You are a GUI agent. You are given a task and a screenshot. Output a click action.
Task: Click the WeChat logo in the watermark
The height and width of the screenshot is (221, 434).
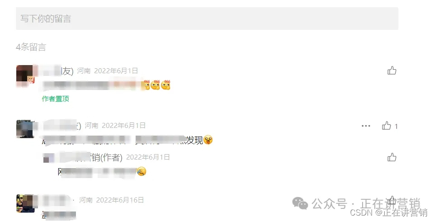tap(300, 203)
